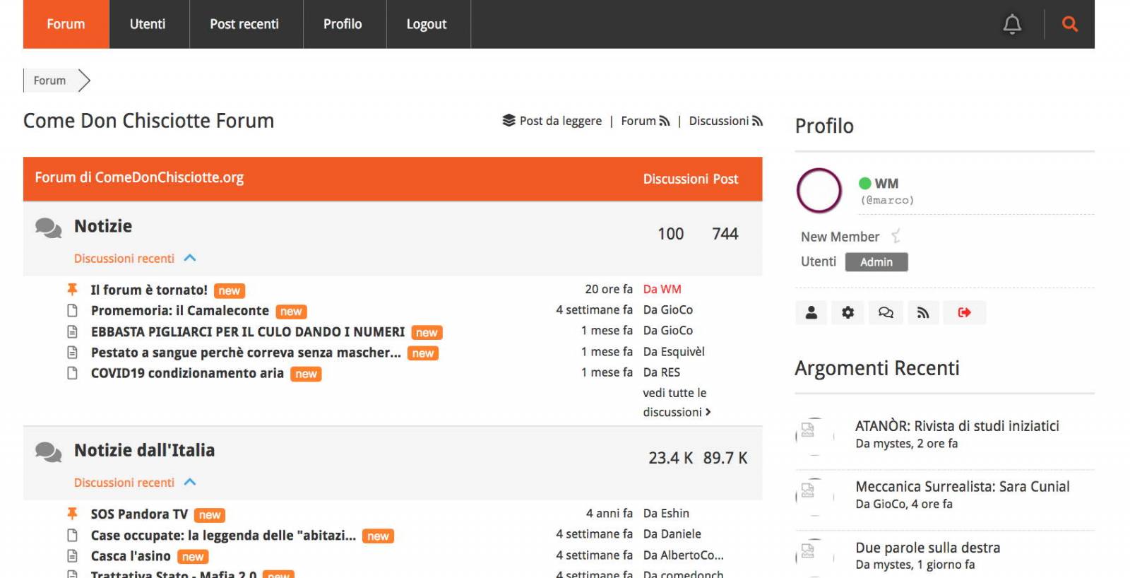
Task: Open the Post recenti menu item
Action: click(x=244, y=24)
